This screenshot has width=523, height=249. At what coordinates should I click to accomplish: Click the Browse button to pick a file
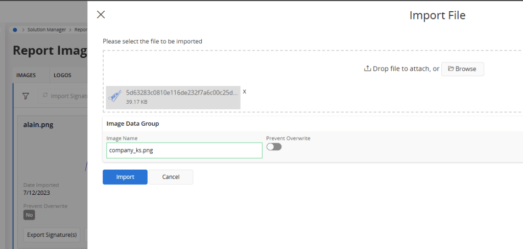point(462,69)
